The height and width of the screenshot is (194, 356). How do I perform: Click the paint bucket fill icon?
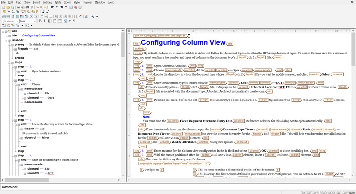tap(92, 16)
